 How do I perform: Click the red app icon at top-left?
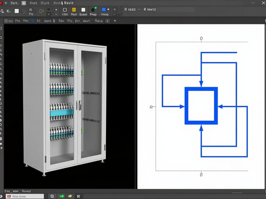click(1, 3)
